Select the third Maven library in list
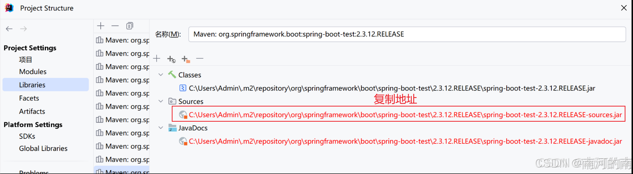The height and width of the screenshot is (174, 633). (x=122, y=67)
